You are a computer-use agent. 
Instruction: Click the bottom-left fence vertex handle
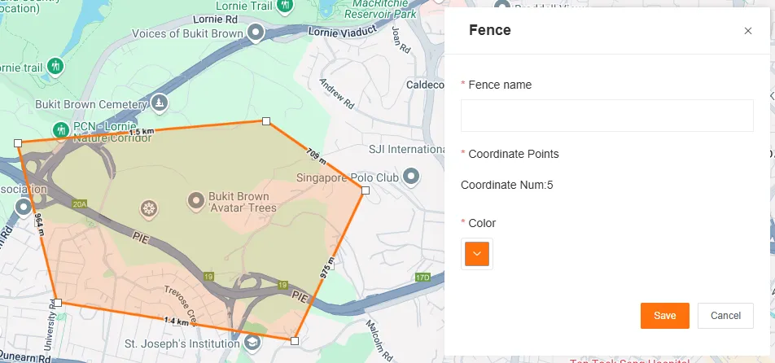coord(58,303)
